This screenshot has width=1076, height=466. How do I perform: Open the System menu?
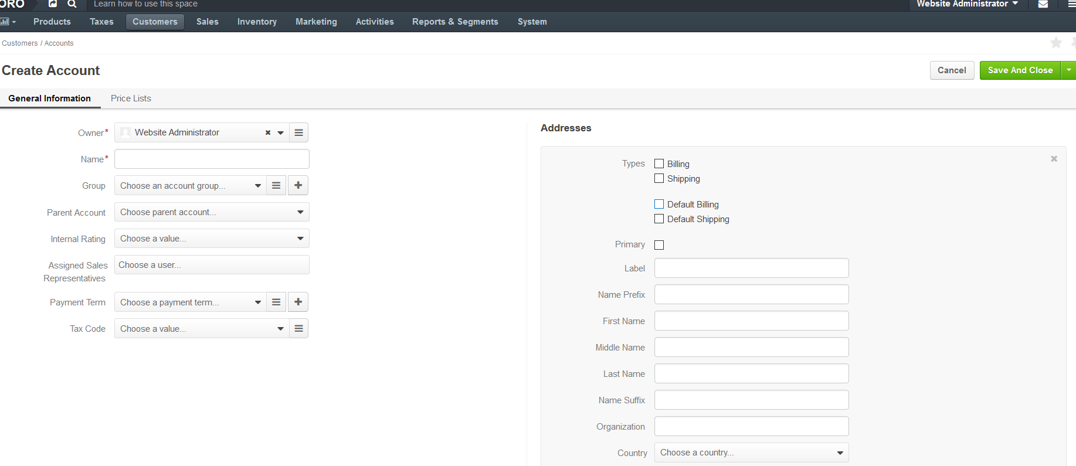coord(532,22)
